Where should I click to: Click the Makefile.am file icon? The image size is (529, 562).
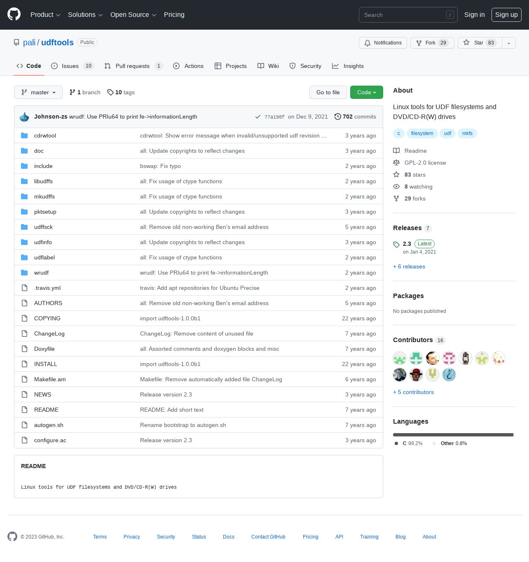(24, 379)
